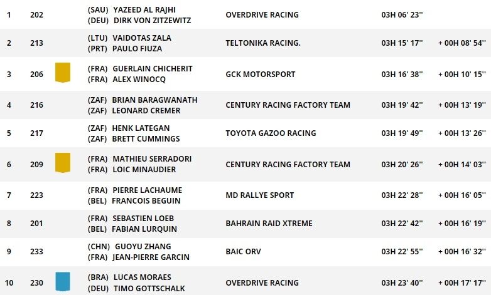This screenshot has height=295, width=491.
Task: Open Henk Lategan's profile link
Action: tap(141, 128)
